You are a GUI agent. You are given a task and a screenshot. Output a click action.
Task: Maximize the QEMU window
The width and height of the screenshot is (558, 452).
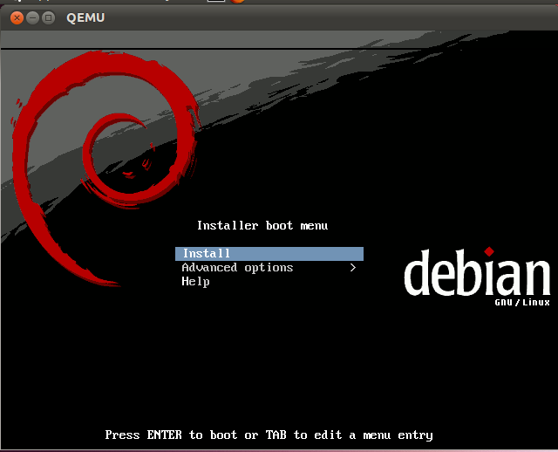click(49, 17)
